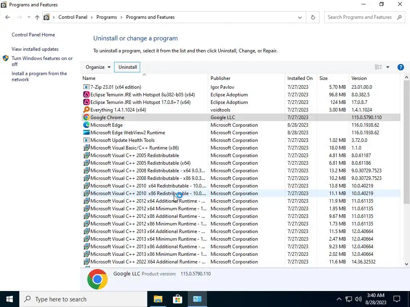Open the address bar history dropdown

pyautogui.click(x=299, y=18)
